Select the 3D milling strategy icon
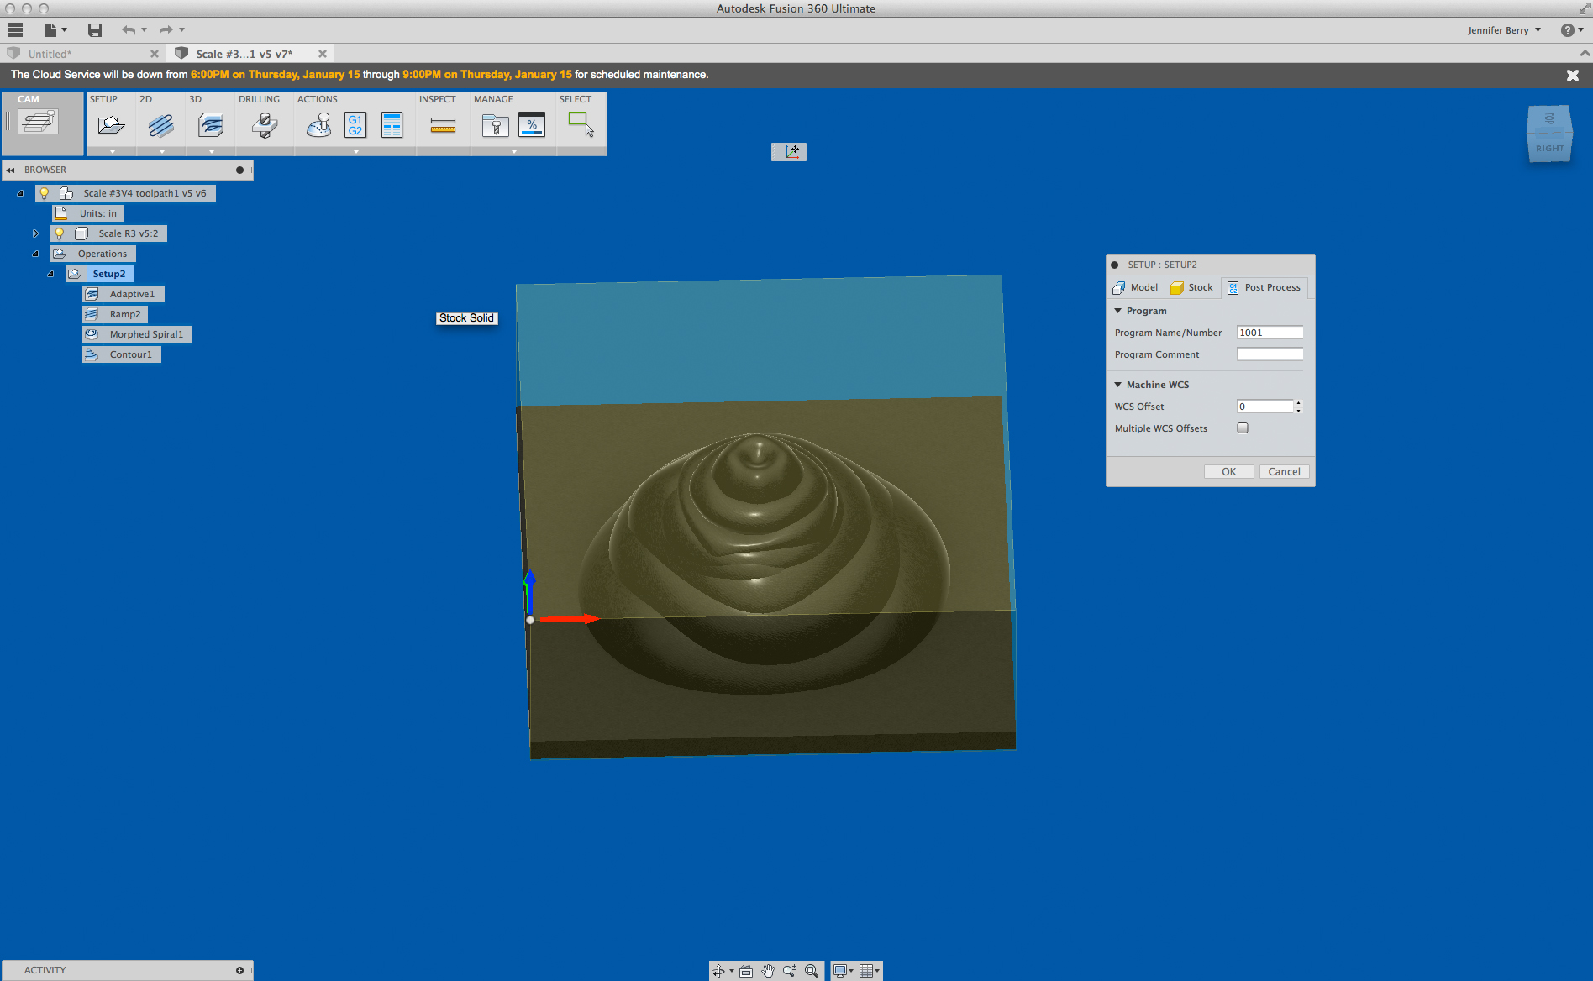Screen dimensions: 1593x981 (x=209, y=124)
